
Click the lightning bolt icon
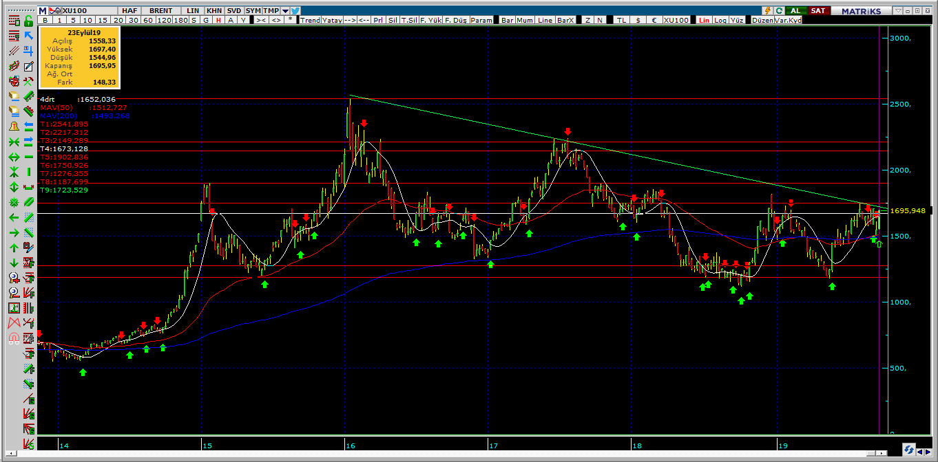(x=767, y=10)
